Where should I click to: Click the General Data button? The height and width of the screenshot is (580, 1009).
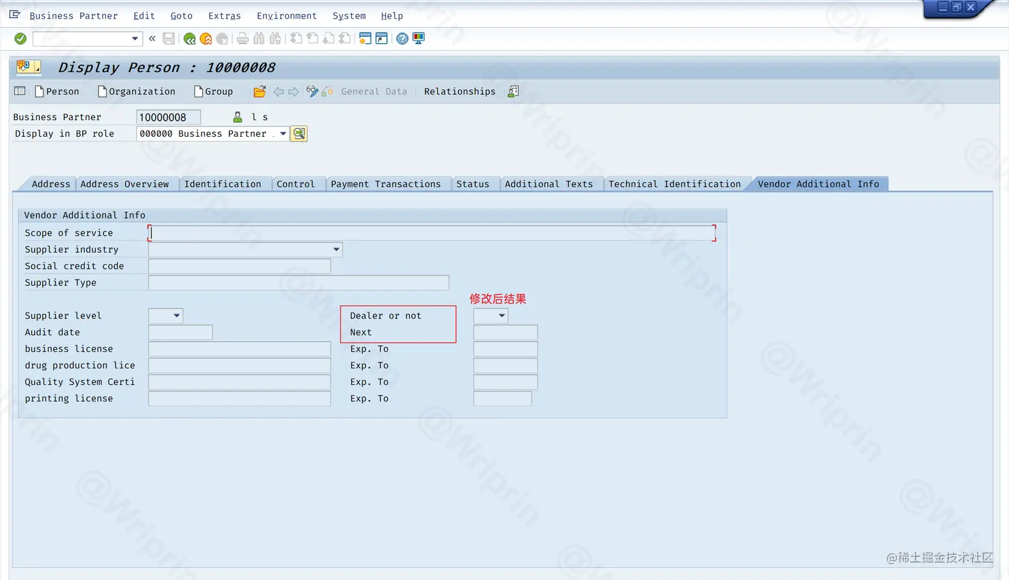pos(374,91)
